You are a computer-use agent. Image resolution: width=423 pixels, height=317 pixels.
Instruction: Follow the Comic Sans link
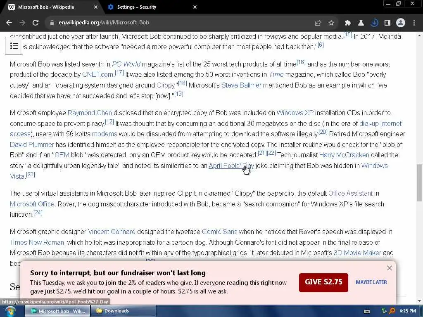tap(220, 232)
